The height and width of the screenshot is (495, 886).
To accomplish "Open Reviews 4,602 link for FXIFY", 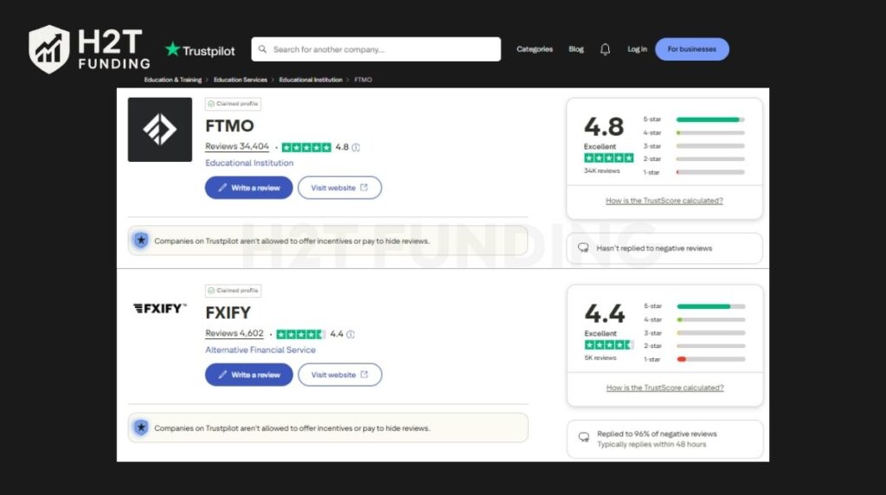I will [234, 333].
